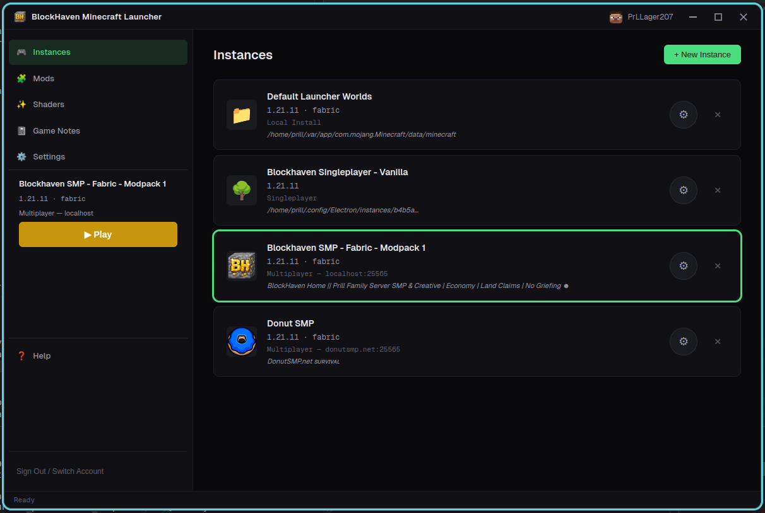Click the gear icon beside sidebar Settings
This screenshot has width=765, height=513.
tap(21, 157)
